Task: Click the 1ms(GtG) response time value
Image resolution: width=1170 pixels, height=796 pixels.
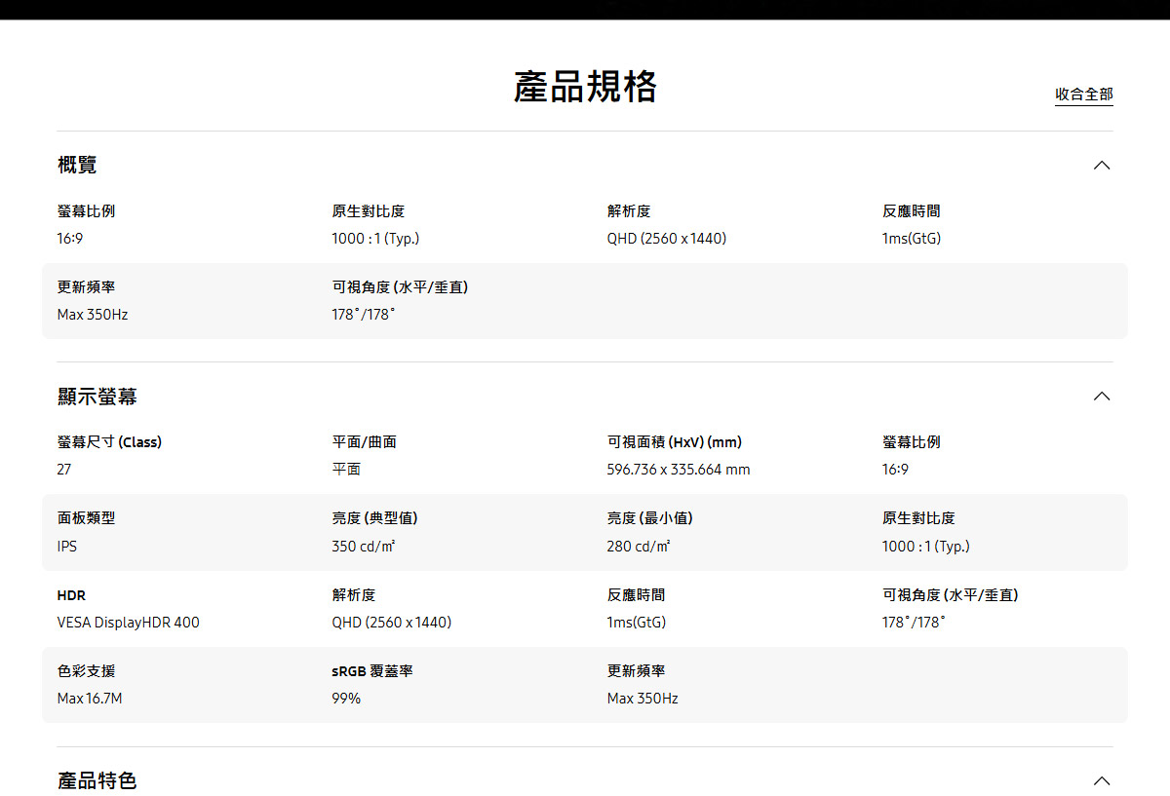Action: click(x=910, y=238)
